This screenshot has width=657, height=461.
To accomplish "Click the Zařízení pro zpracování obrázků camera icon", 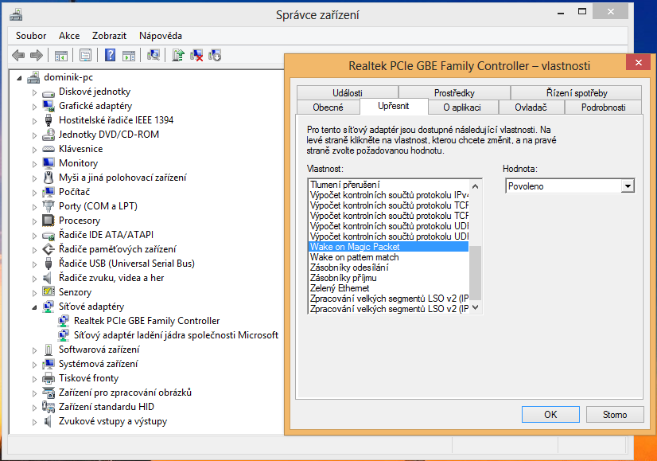I will (49, 393).
